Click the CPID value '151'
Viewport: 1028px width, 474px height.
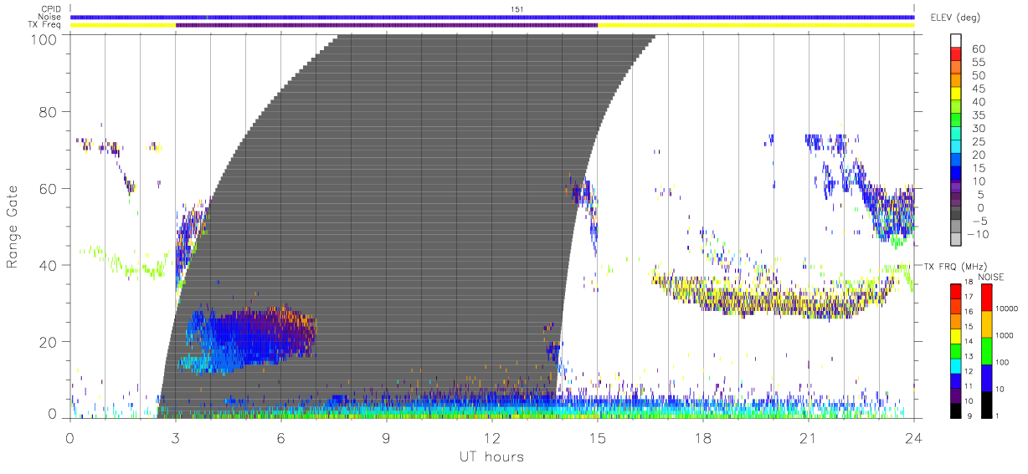coord(517,8)
